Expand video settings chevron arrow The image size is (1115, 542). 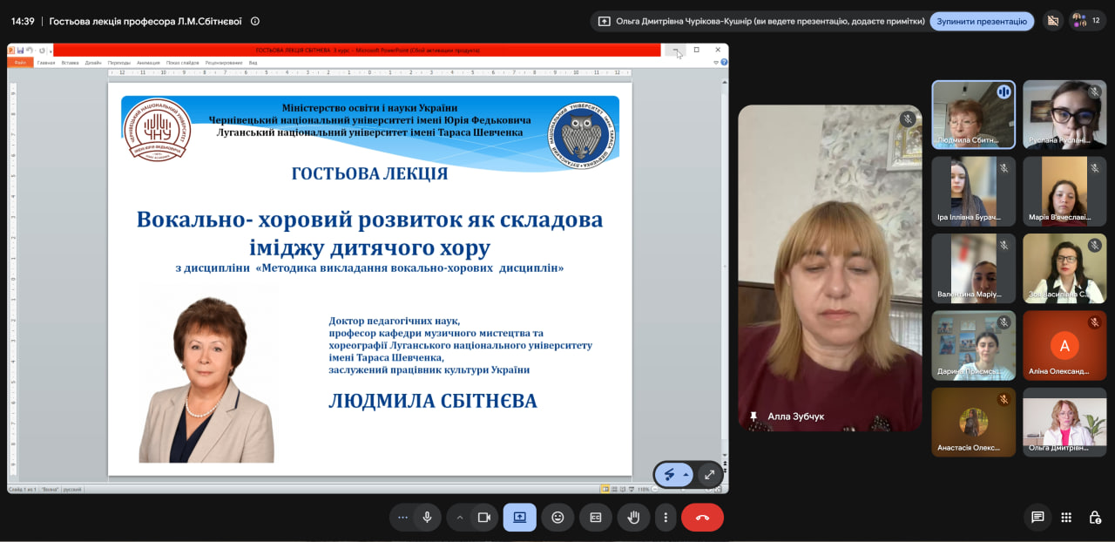coord(460,517)
